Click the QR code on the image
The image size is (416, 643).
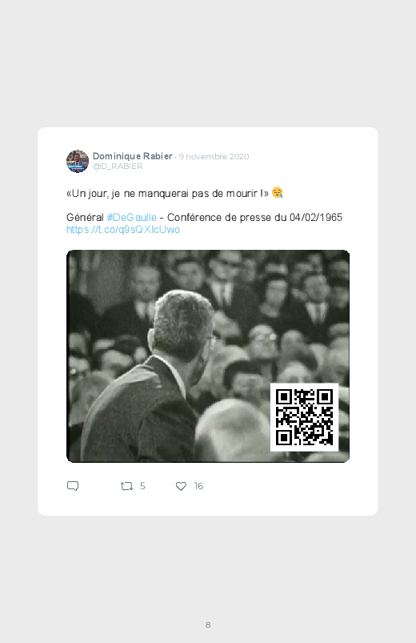304,417
